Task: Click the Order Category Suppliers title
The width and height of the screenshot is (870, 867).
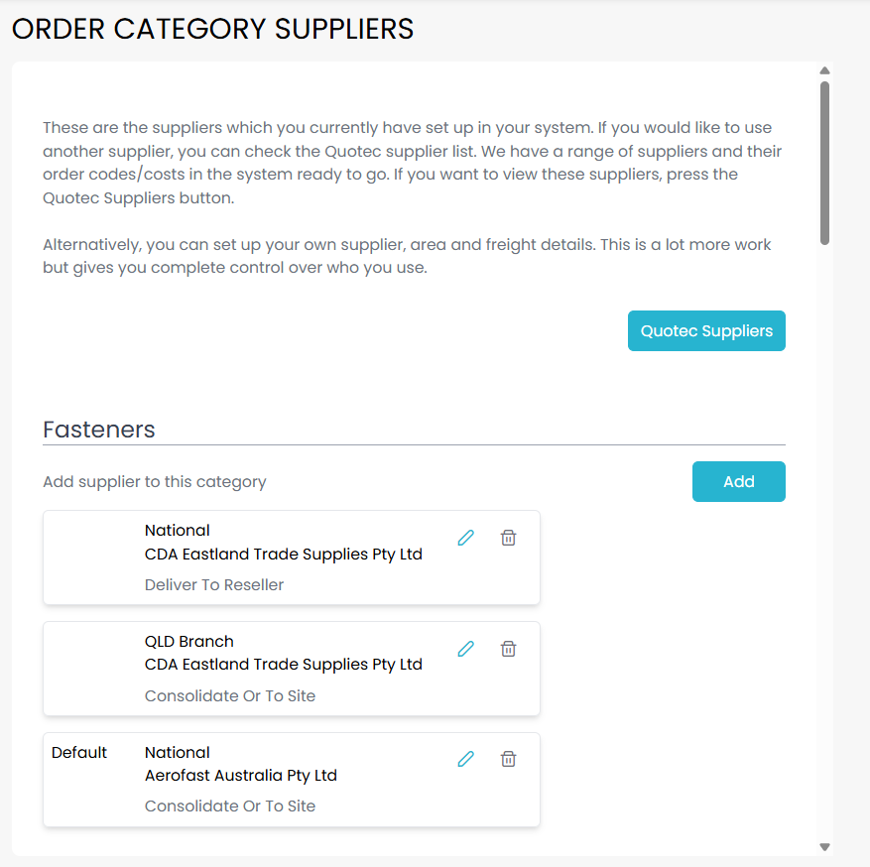Action: click(212, 30)
